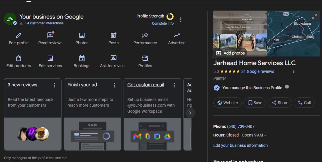This screenshot has height=162, width=322.
Task: Open Edit products shopping bag icon
Action: [x=19, y=58]
